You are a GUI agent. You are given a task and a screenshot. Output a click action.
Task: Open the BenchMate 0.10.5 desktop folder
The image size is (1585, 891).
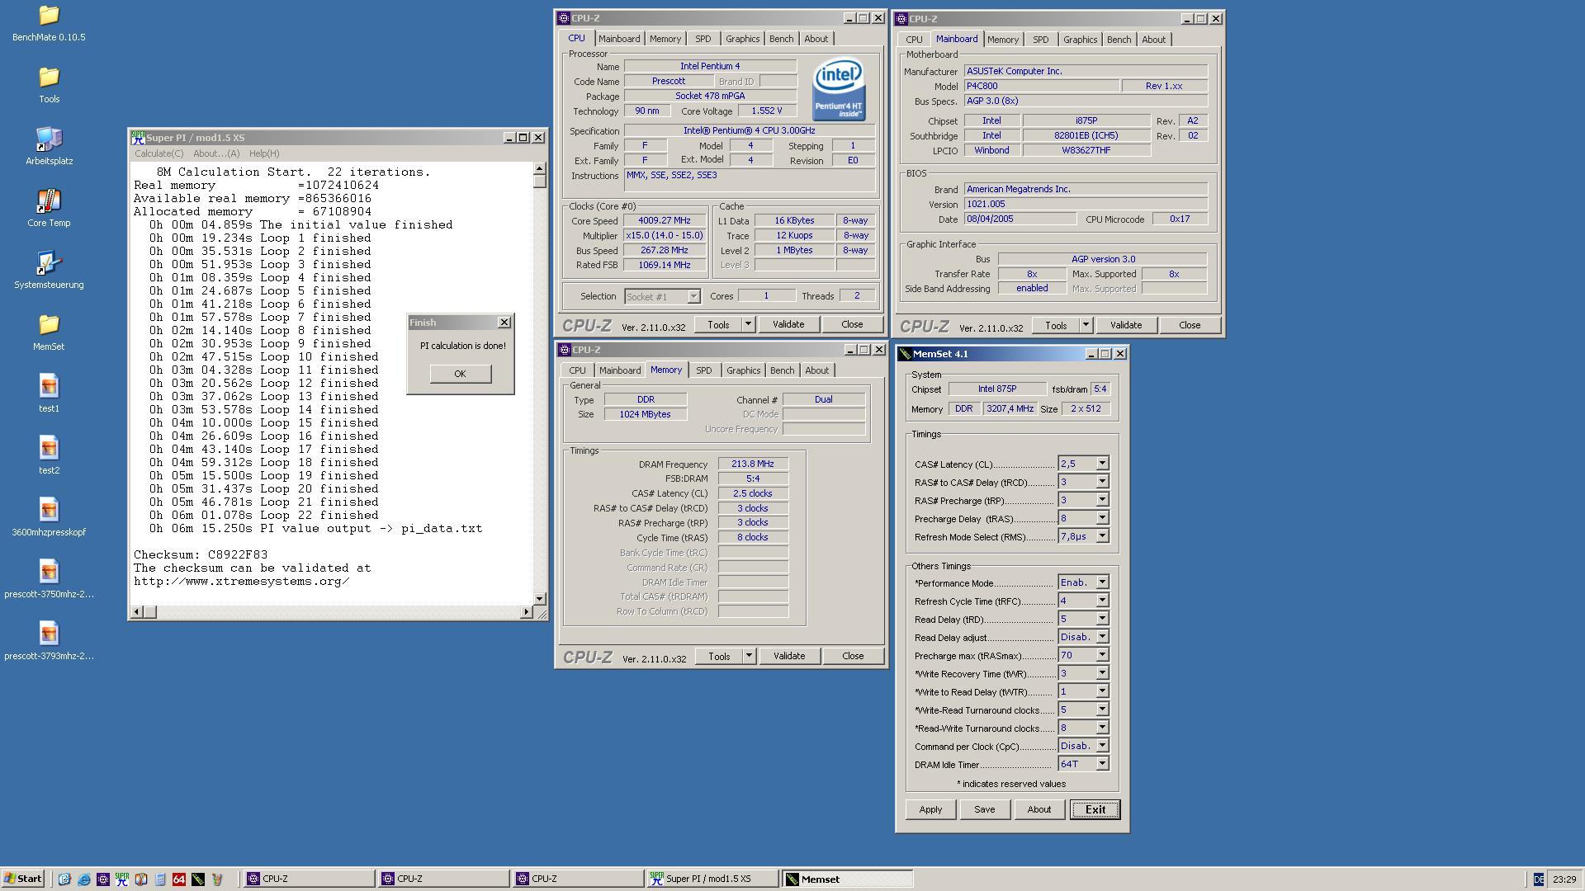pos(49,16)
